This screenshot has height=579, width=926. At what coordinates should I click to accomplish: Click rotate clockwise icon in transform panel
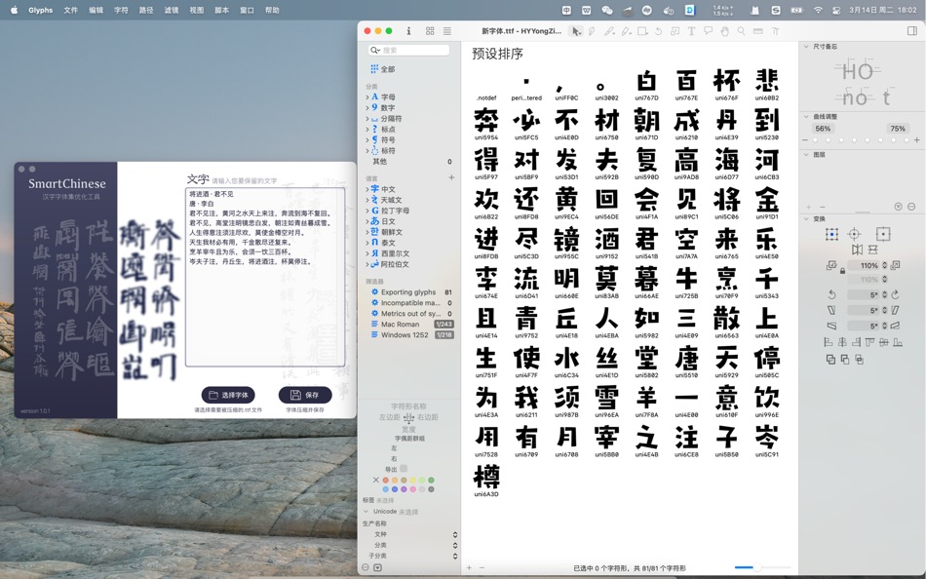tap(895, 294)
